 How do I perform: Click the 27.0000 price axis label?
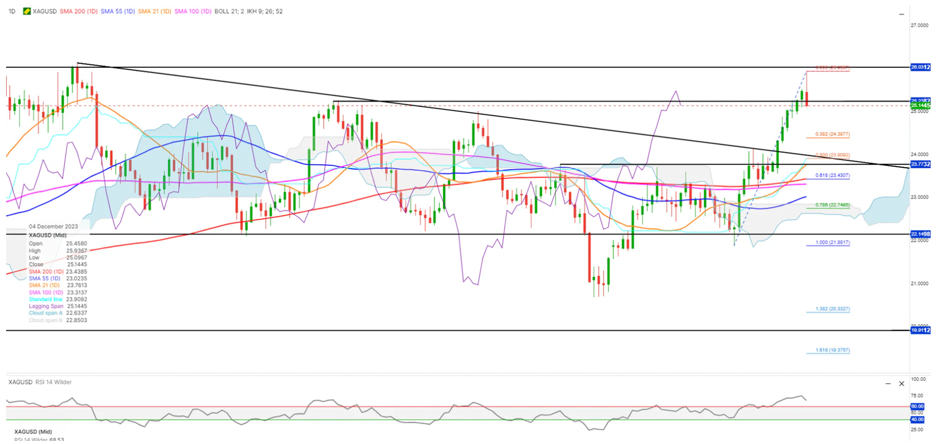pyautogui.click(x=920, y=25)
